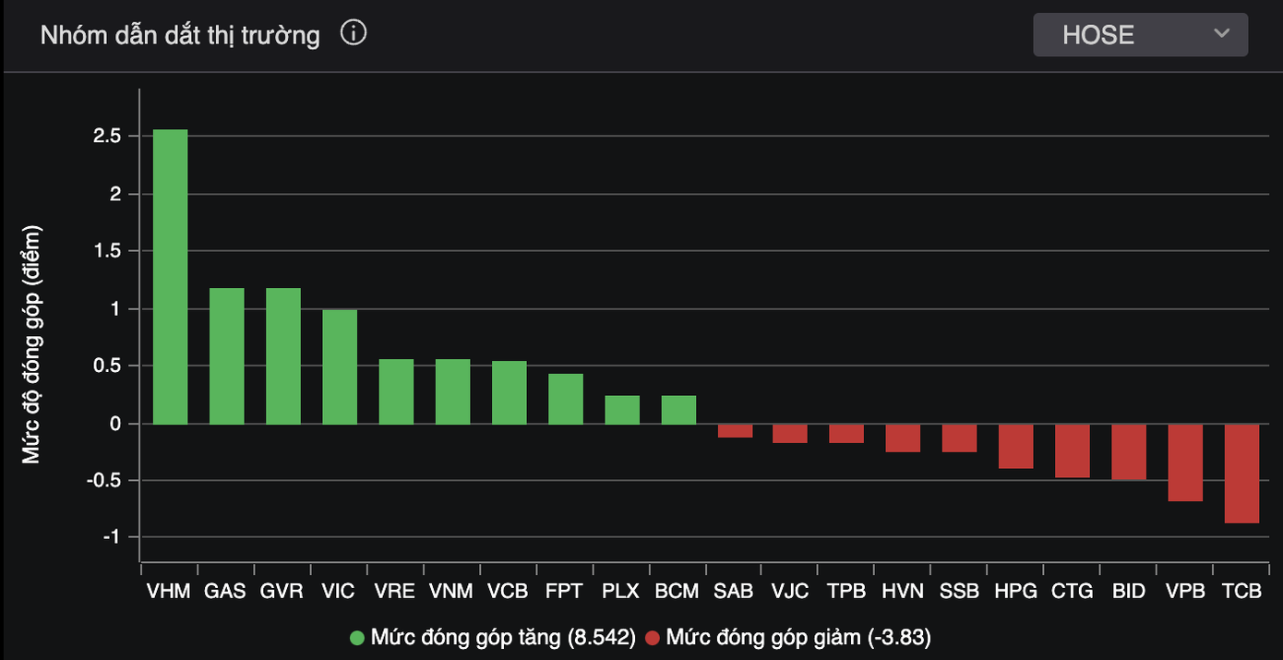Screen dimensions: 1283x660
Task: Toggle the red 'Mức đóng góp giảm' legend
Action: click(797, 637)
